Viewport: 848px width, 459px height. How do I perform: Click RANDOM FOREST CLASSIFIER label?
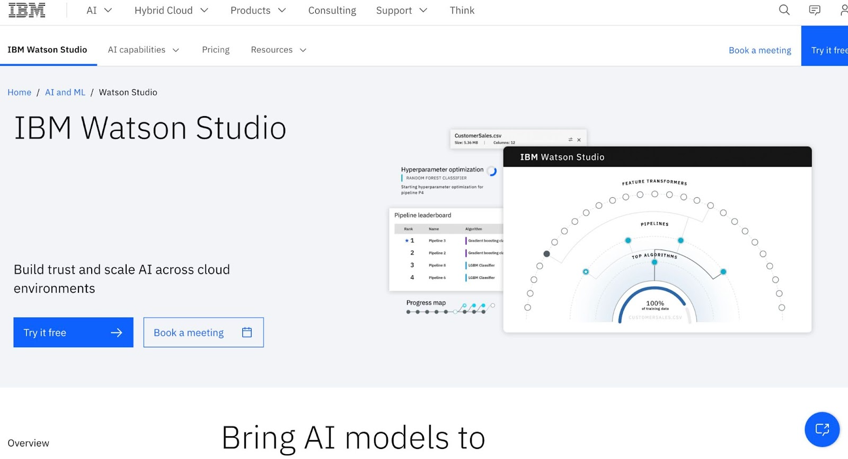click(x=436, y=178)
